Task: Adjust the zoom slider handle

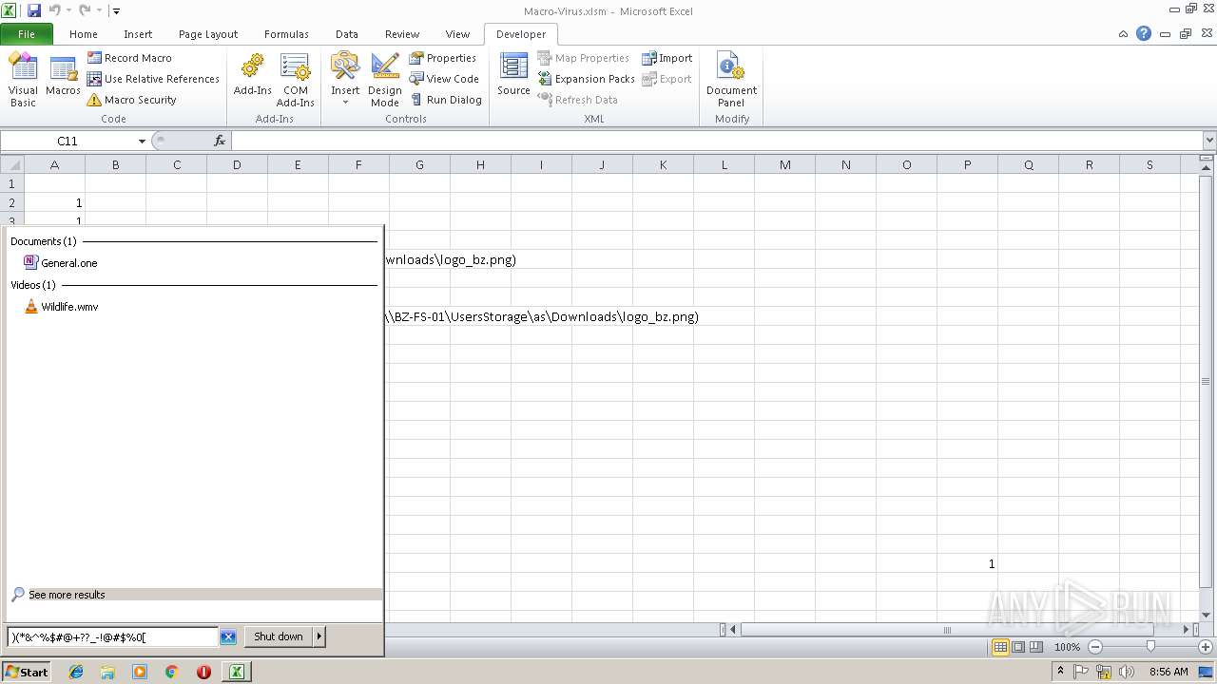Action: point(1150,647)
